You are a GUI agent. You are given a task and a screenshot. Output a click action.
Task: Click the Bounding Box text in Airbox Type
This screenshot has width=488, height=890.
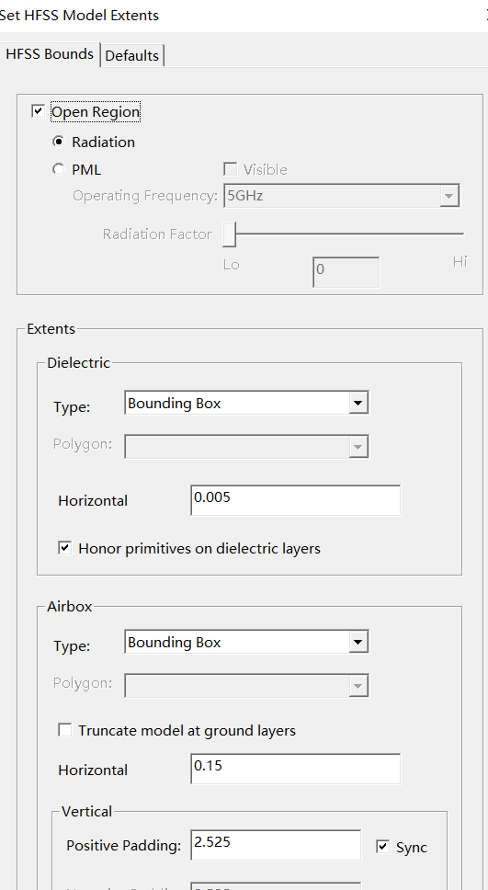click(x=175, y=643)
